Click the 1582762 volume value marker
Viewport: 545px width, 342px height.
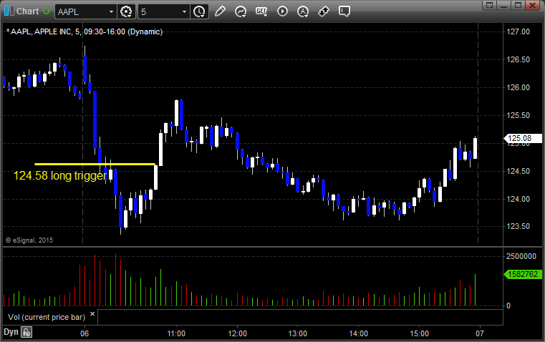[x=522, y=274]
